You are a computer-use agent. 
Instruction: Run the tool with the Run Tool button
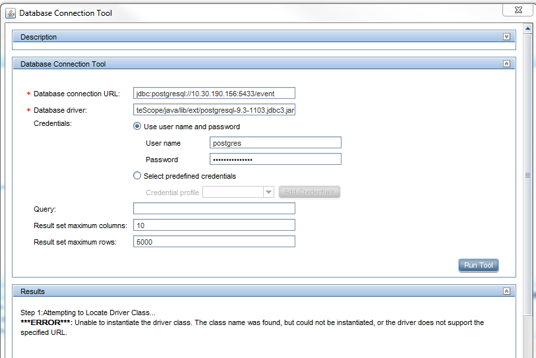pyautogui.click(x=478, y=265)
